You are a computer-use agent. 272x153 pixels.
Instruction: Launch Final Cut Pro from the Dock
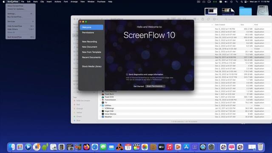pyautogui.click(x=136, y=147)
